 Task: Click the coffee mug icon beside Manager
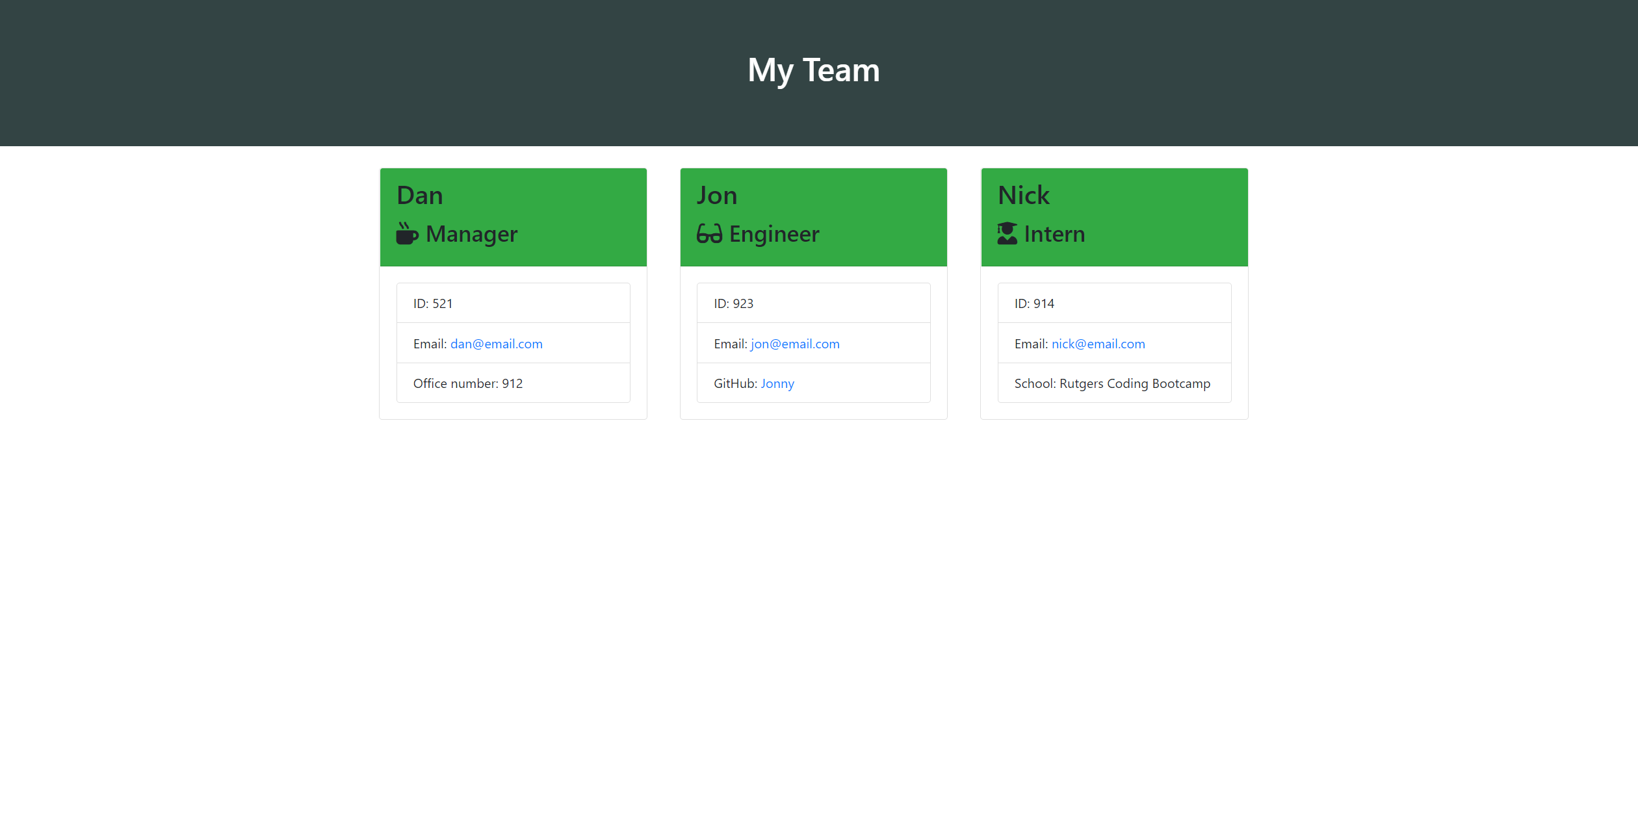(x=408, y=234)
